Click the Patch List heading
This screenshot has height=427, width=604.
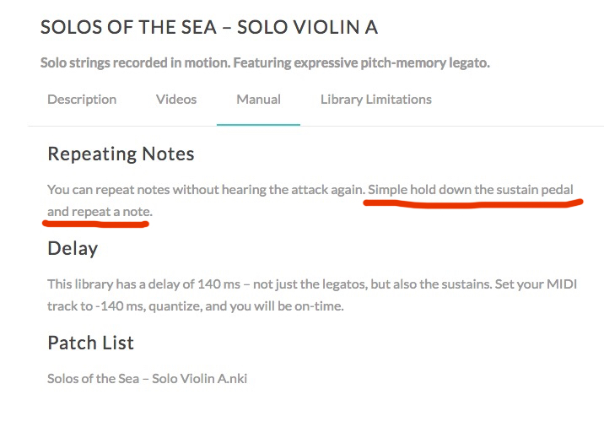90,343
